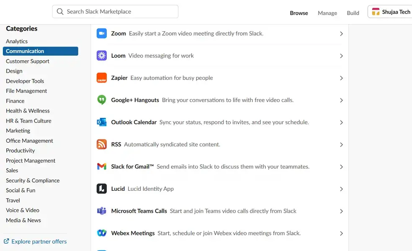This screenshot has height=251, width=412.
Task: Click the Gmail app icon
Action: pos(102,166)
